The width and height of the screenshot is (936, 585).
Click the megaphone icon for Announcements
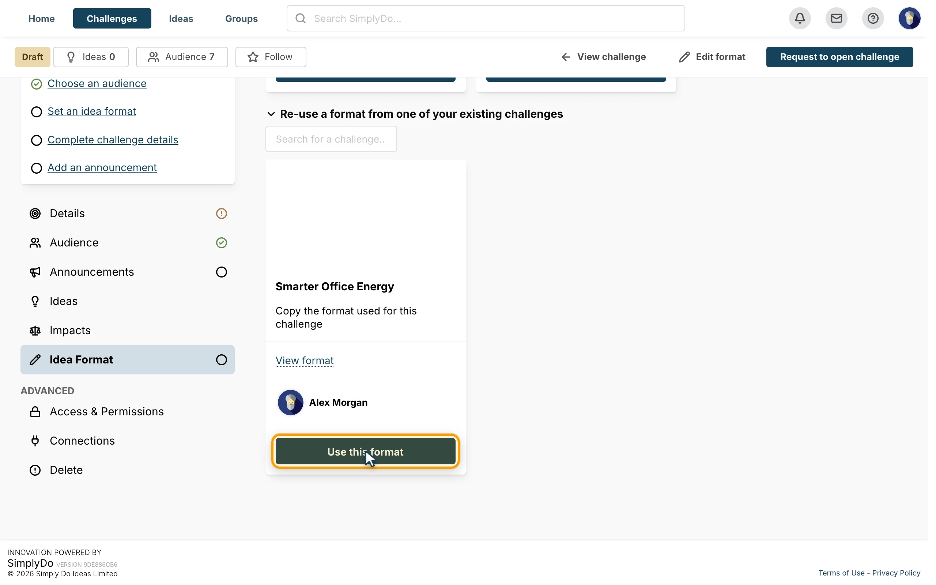[35, 272]
